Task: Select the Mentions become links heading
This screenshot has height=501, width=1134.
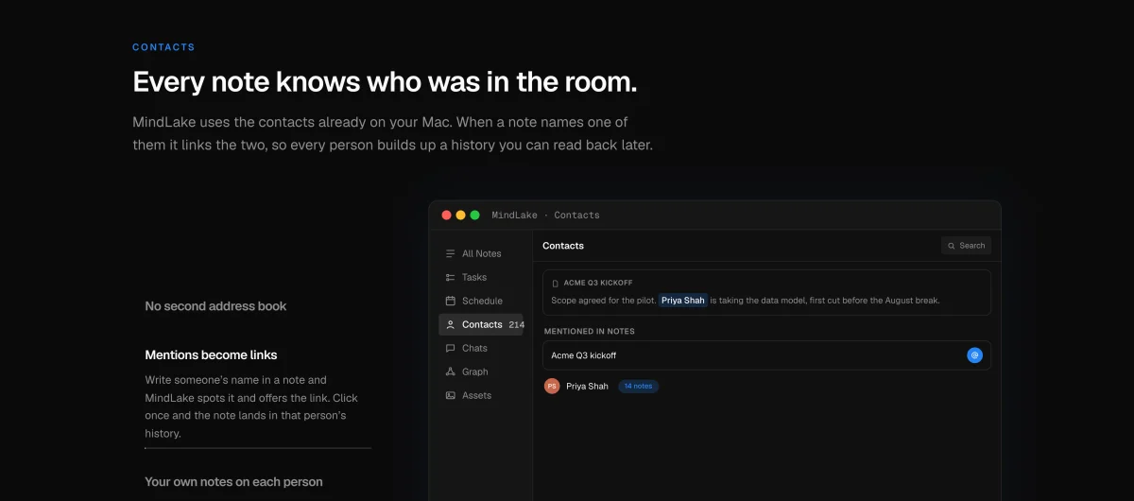Action: (x=211, y=355)
